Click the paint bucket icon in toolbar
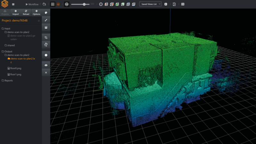The image size is (256, 144). click(x=44, y=4)
